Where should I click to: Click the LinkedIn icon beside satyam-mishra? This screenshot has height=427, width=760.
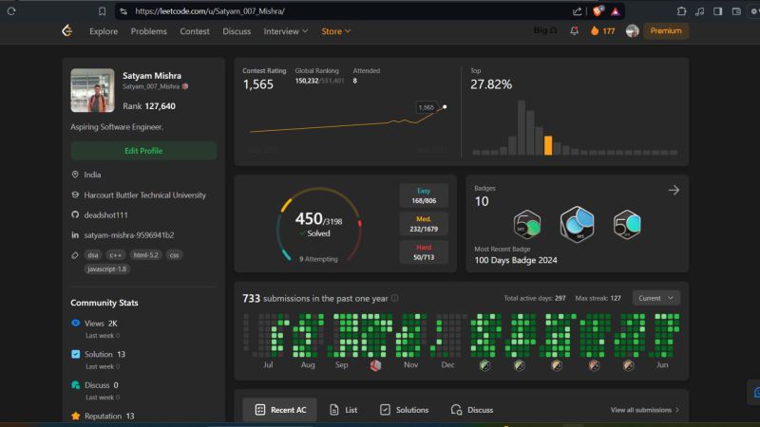(x=75, y=234)
